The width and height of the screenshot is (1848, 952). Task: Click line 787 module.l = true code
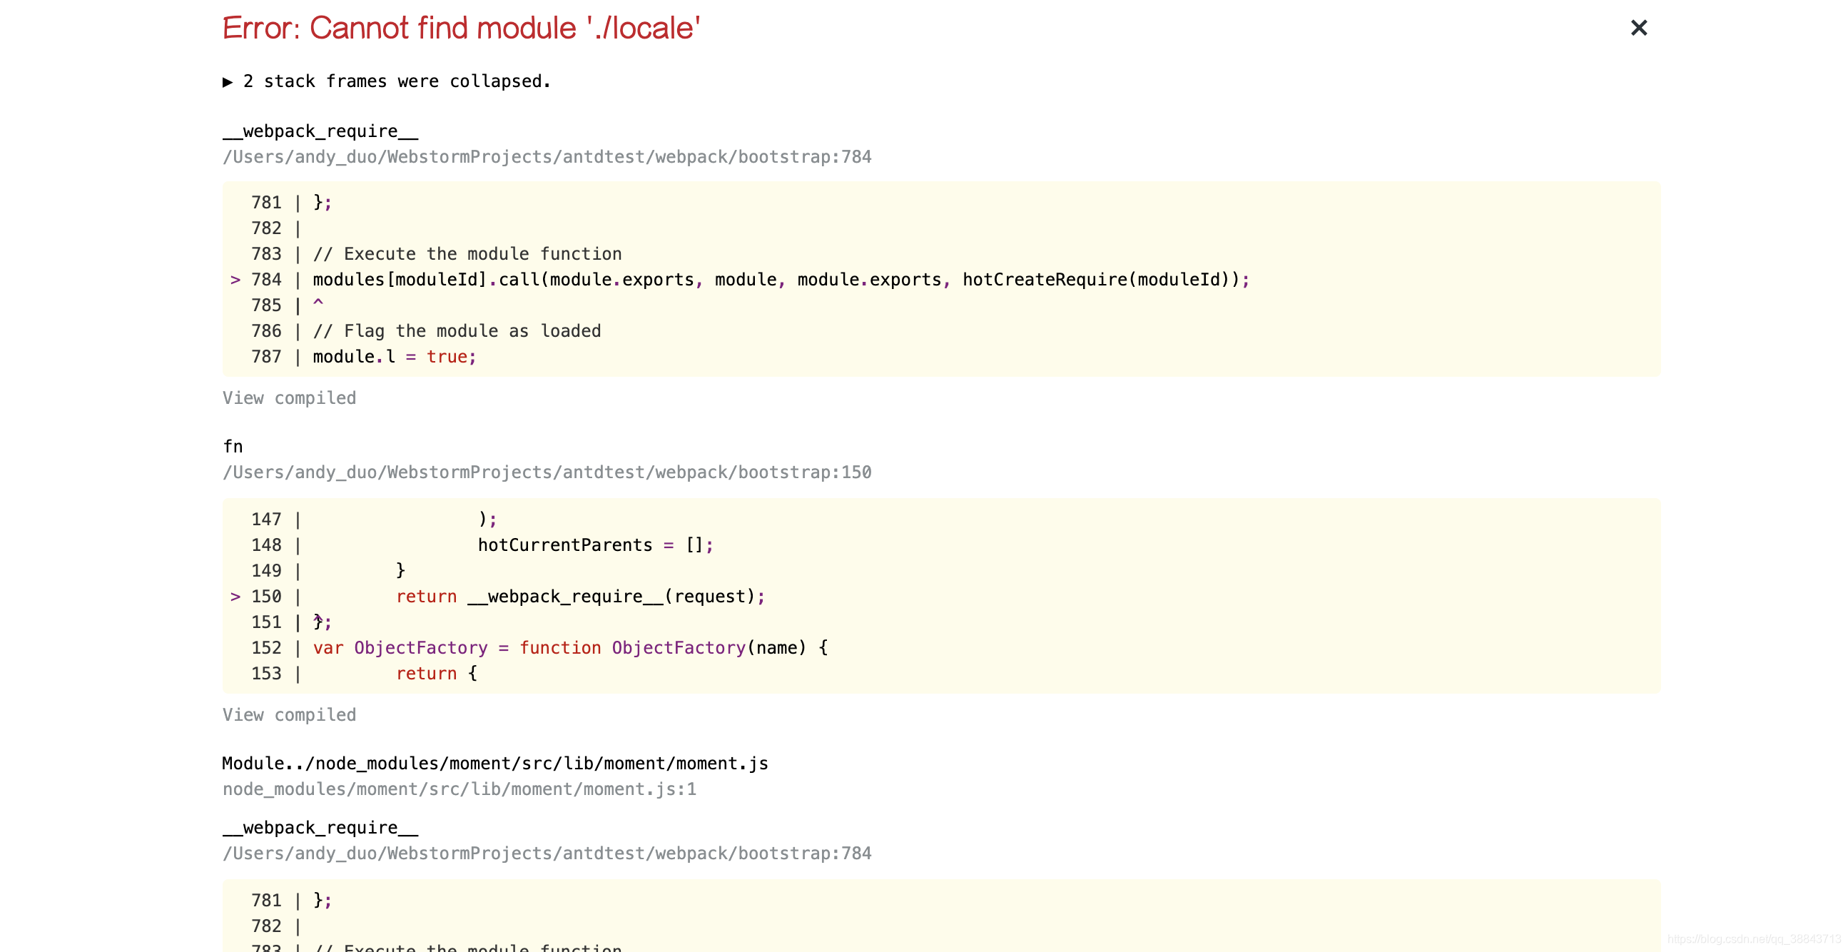click(394, 357)
